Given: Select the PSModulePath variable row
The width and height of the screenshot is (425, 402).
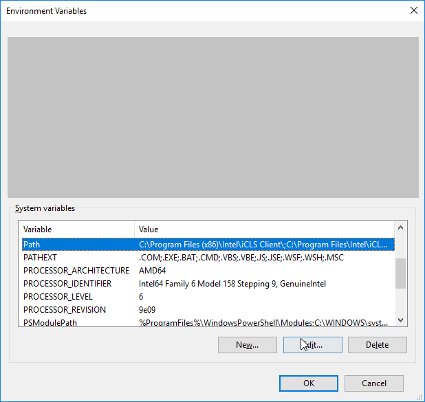Looking at the screenshot, I should [208, 322].
